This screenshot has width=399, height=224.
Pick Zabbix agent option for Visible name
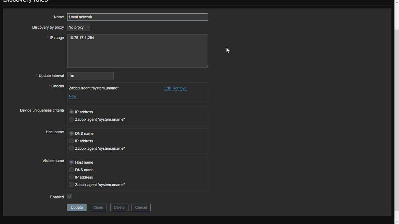coord(72,185)
